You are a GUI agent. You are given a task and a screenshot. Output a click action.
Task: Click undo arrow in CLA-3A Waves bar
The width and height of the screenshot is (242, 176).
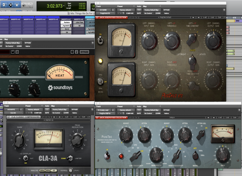(x=43, y=117)
